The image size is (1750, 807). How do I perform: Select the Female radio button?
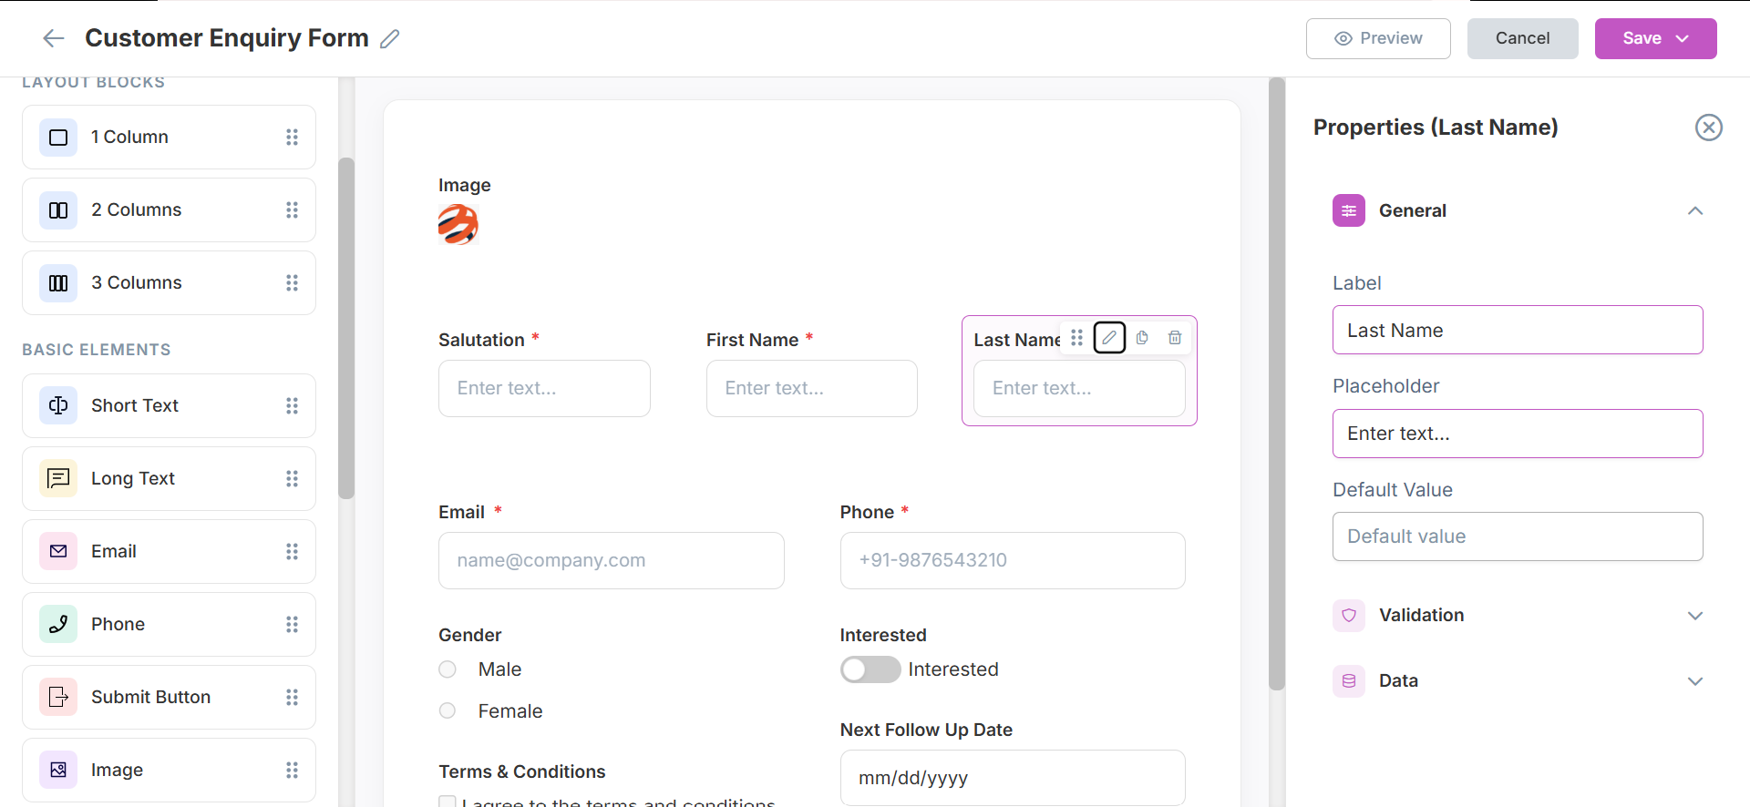click(x=448, y=710)
